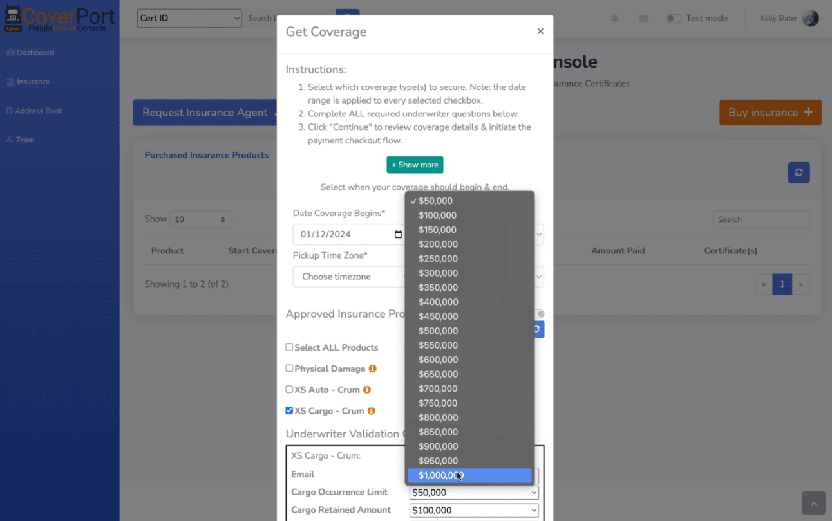The image size is (832, 521).
Task: Click the Buy insurance button
Action: click(x=770, y=113)
